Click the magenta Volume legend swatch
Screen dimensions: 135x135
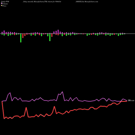pos(2,3)
